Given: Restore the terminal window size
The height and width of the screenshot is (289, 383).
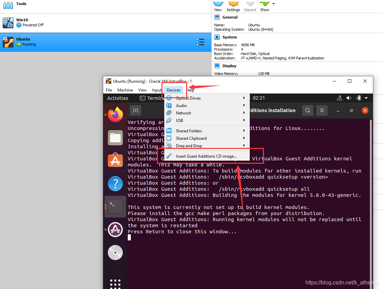Looking at the screenshot, I should tap(351, 110).
